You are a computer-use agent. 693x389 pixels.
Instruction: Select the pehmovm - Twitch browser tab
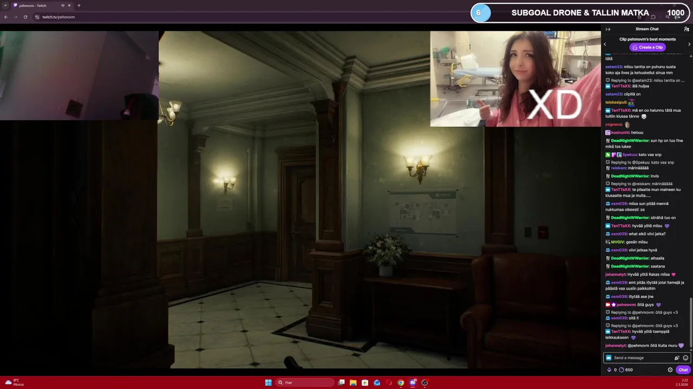(42, 5)
